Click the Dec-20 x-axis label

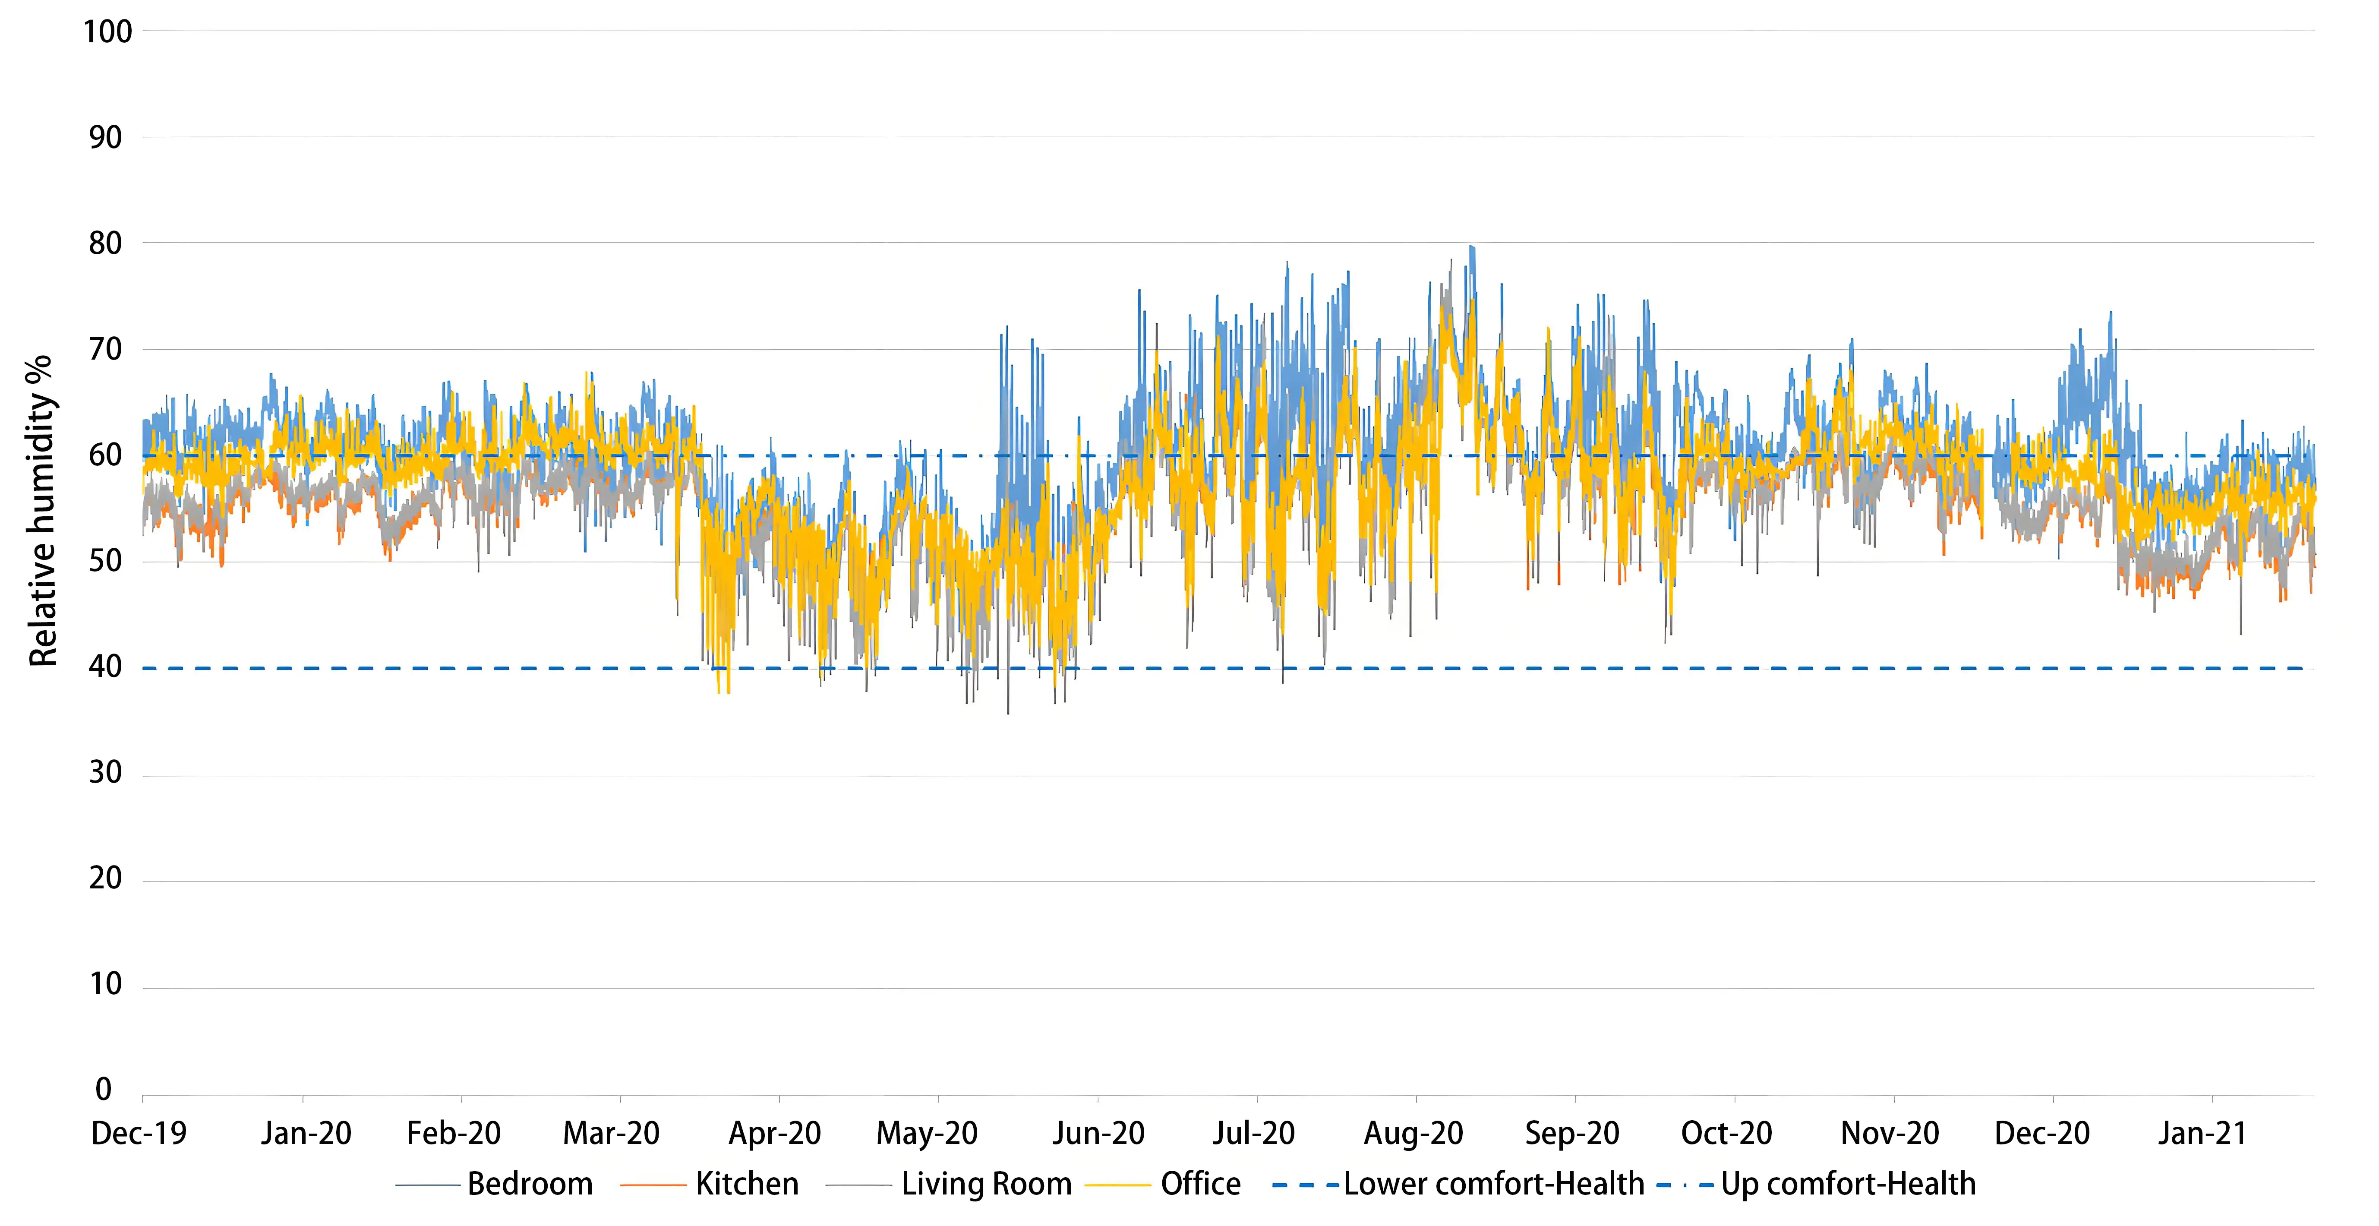[2042, 1133]
